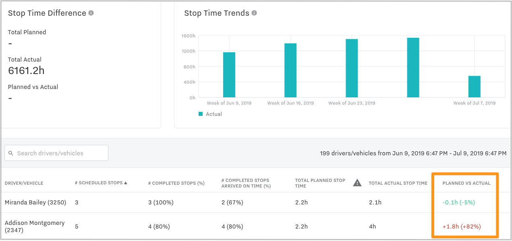
Task: Click the 0h y-axis label
Action: [192, 98]
